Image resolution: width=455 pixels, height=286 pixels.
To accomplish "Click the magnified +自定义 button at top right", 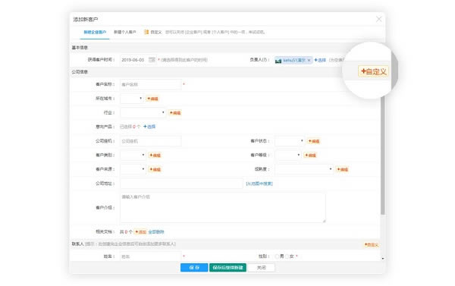I will [x=373, y=71].
